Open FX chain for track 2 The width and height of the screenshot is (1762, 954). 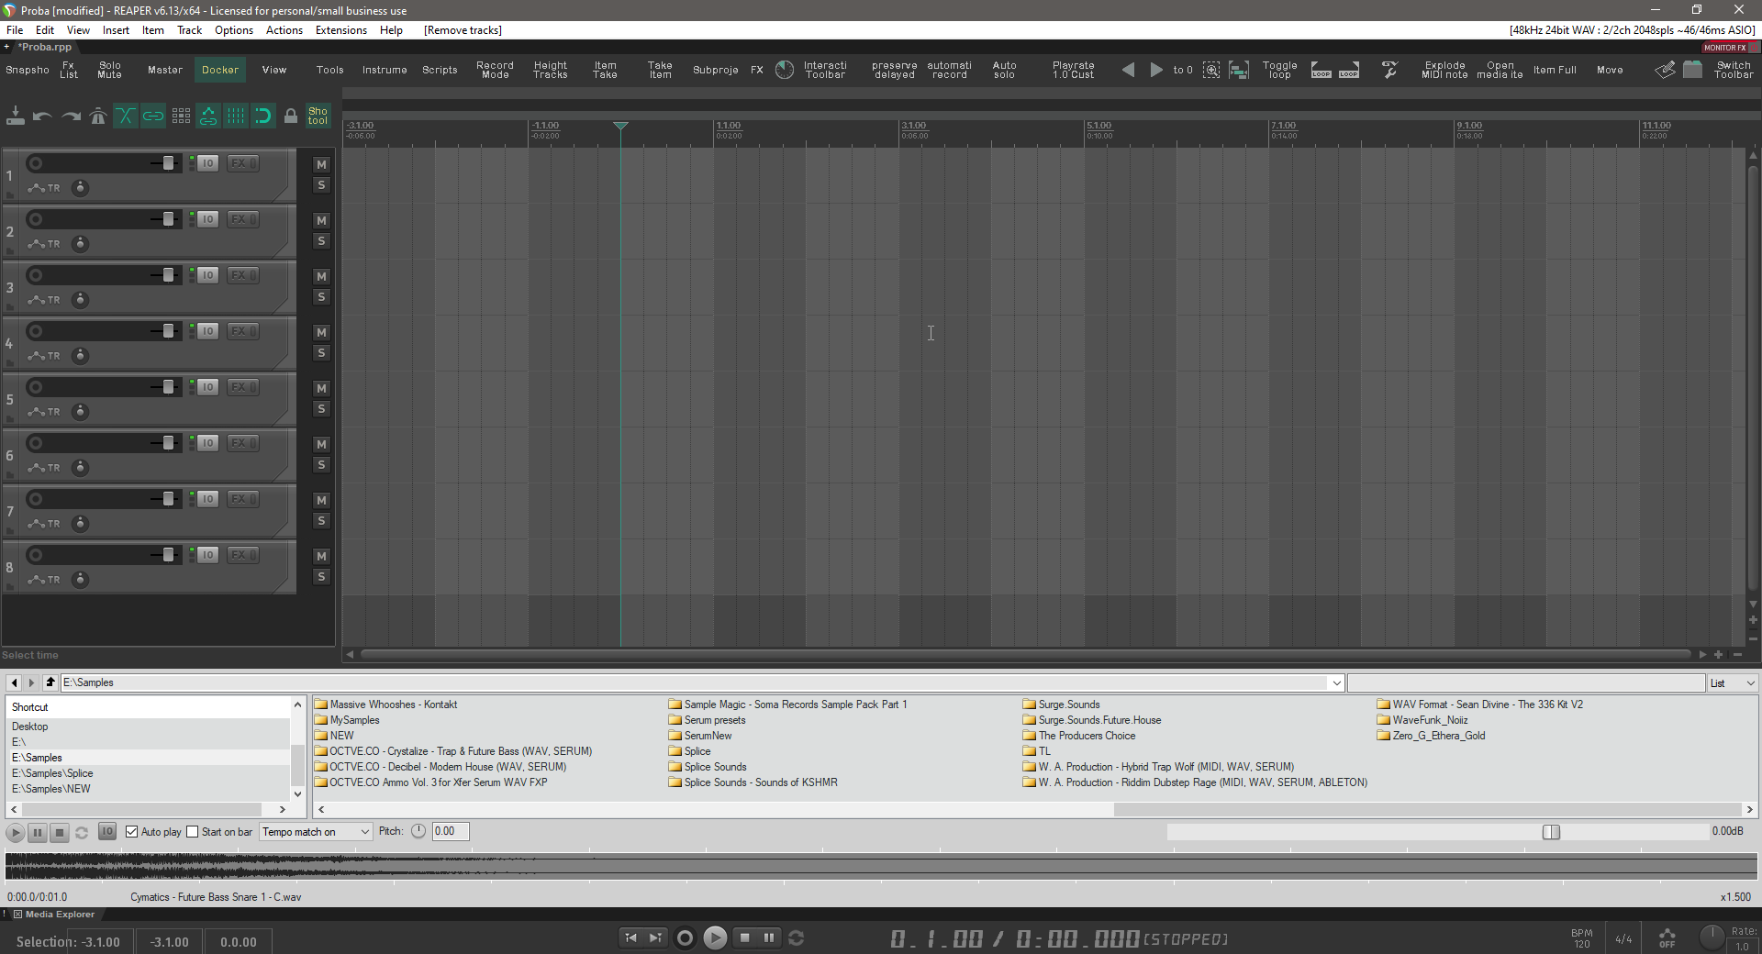point(242,219)
